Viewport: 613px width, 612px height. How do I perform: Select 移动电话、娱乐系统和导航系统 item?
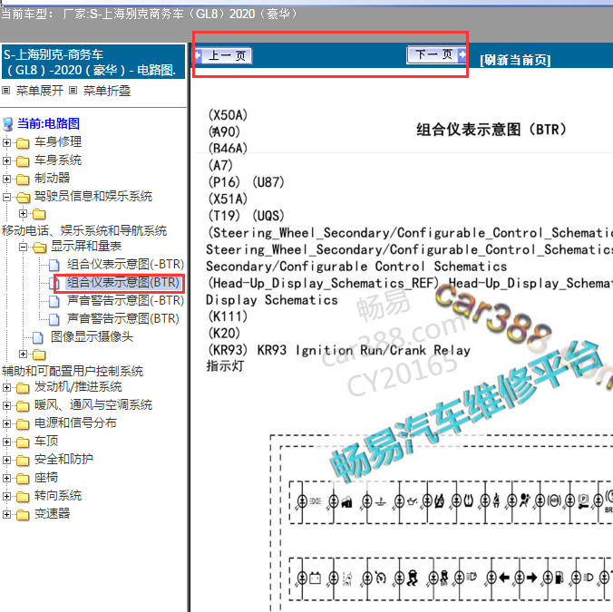click(x=84, y=230)
